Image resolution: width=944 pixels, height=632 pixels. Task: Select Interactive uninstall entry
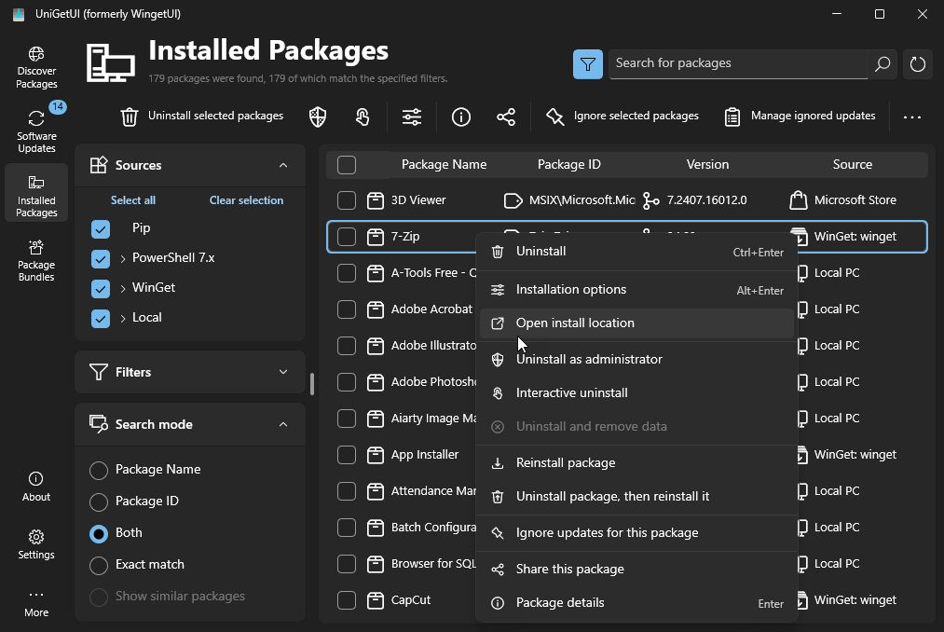pyautogui.click(x=637, y=393)
